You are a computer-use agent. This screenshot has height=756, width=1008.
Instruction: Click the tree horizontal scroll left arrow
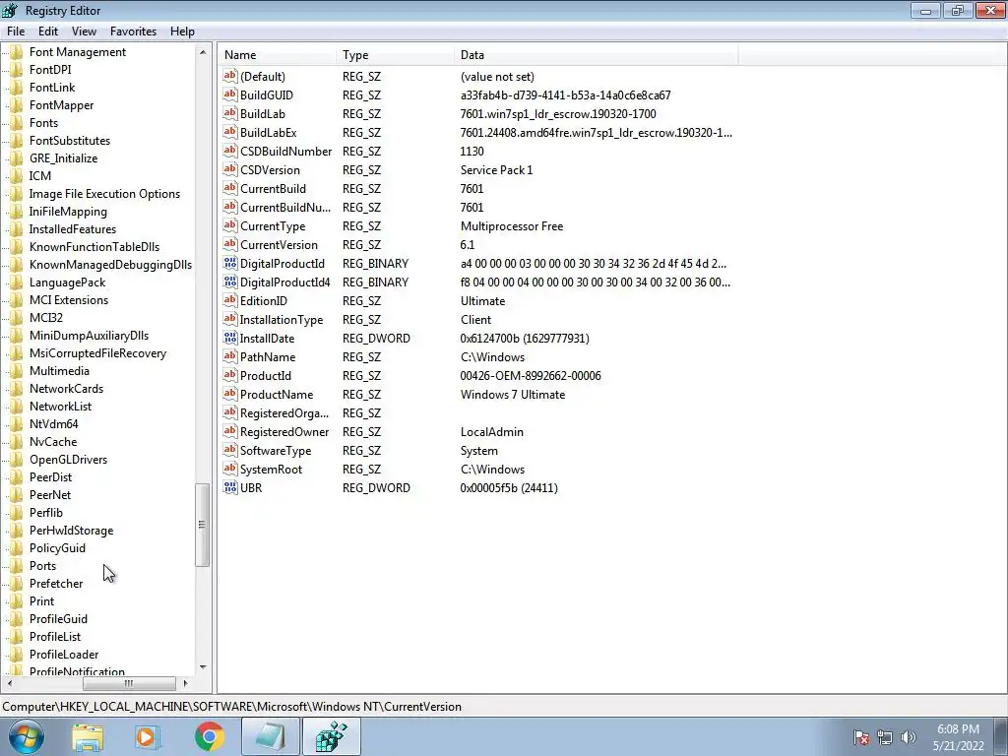9,683
